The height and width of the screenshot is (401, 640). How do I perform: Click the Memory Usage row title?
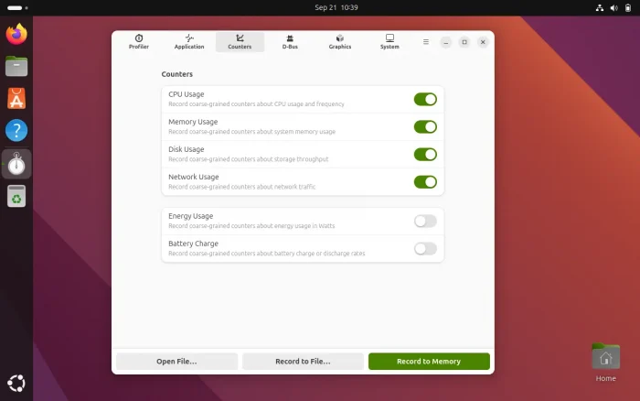[193, 122]
